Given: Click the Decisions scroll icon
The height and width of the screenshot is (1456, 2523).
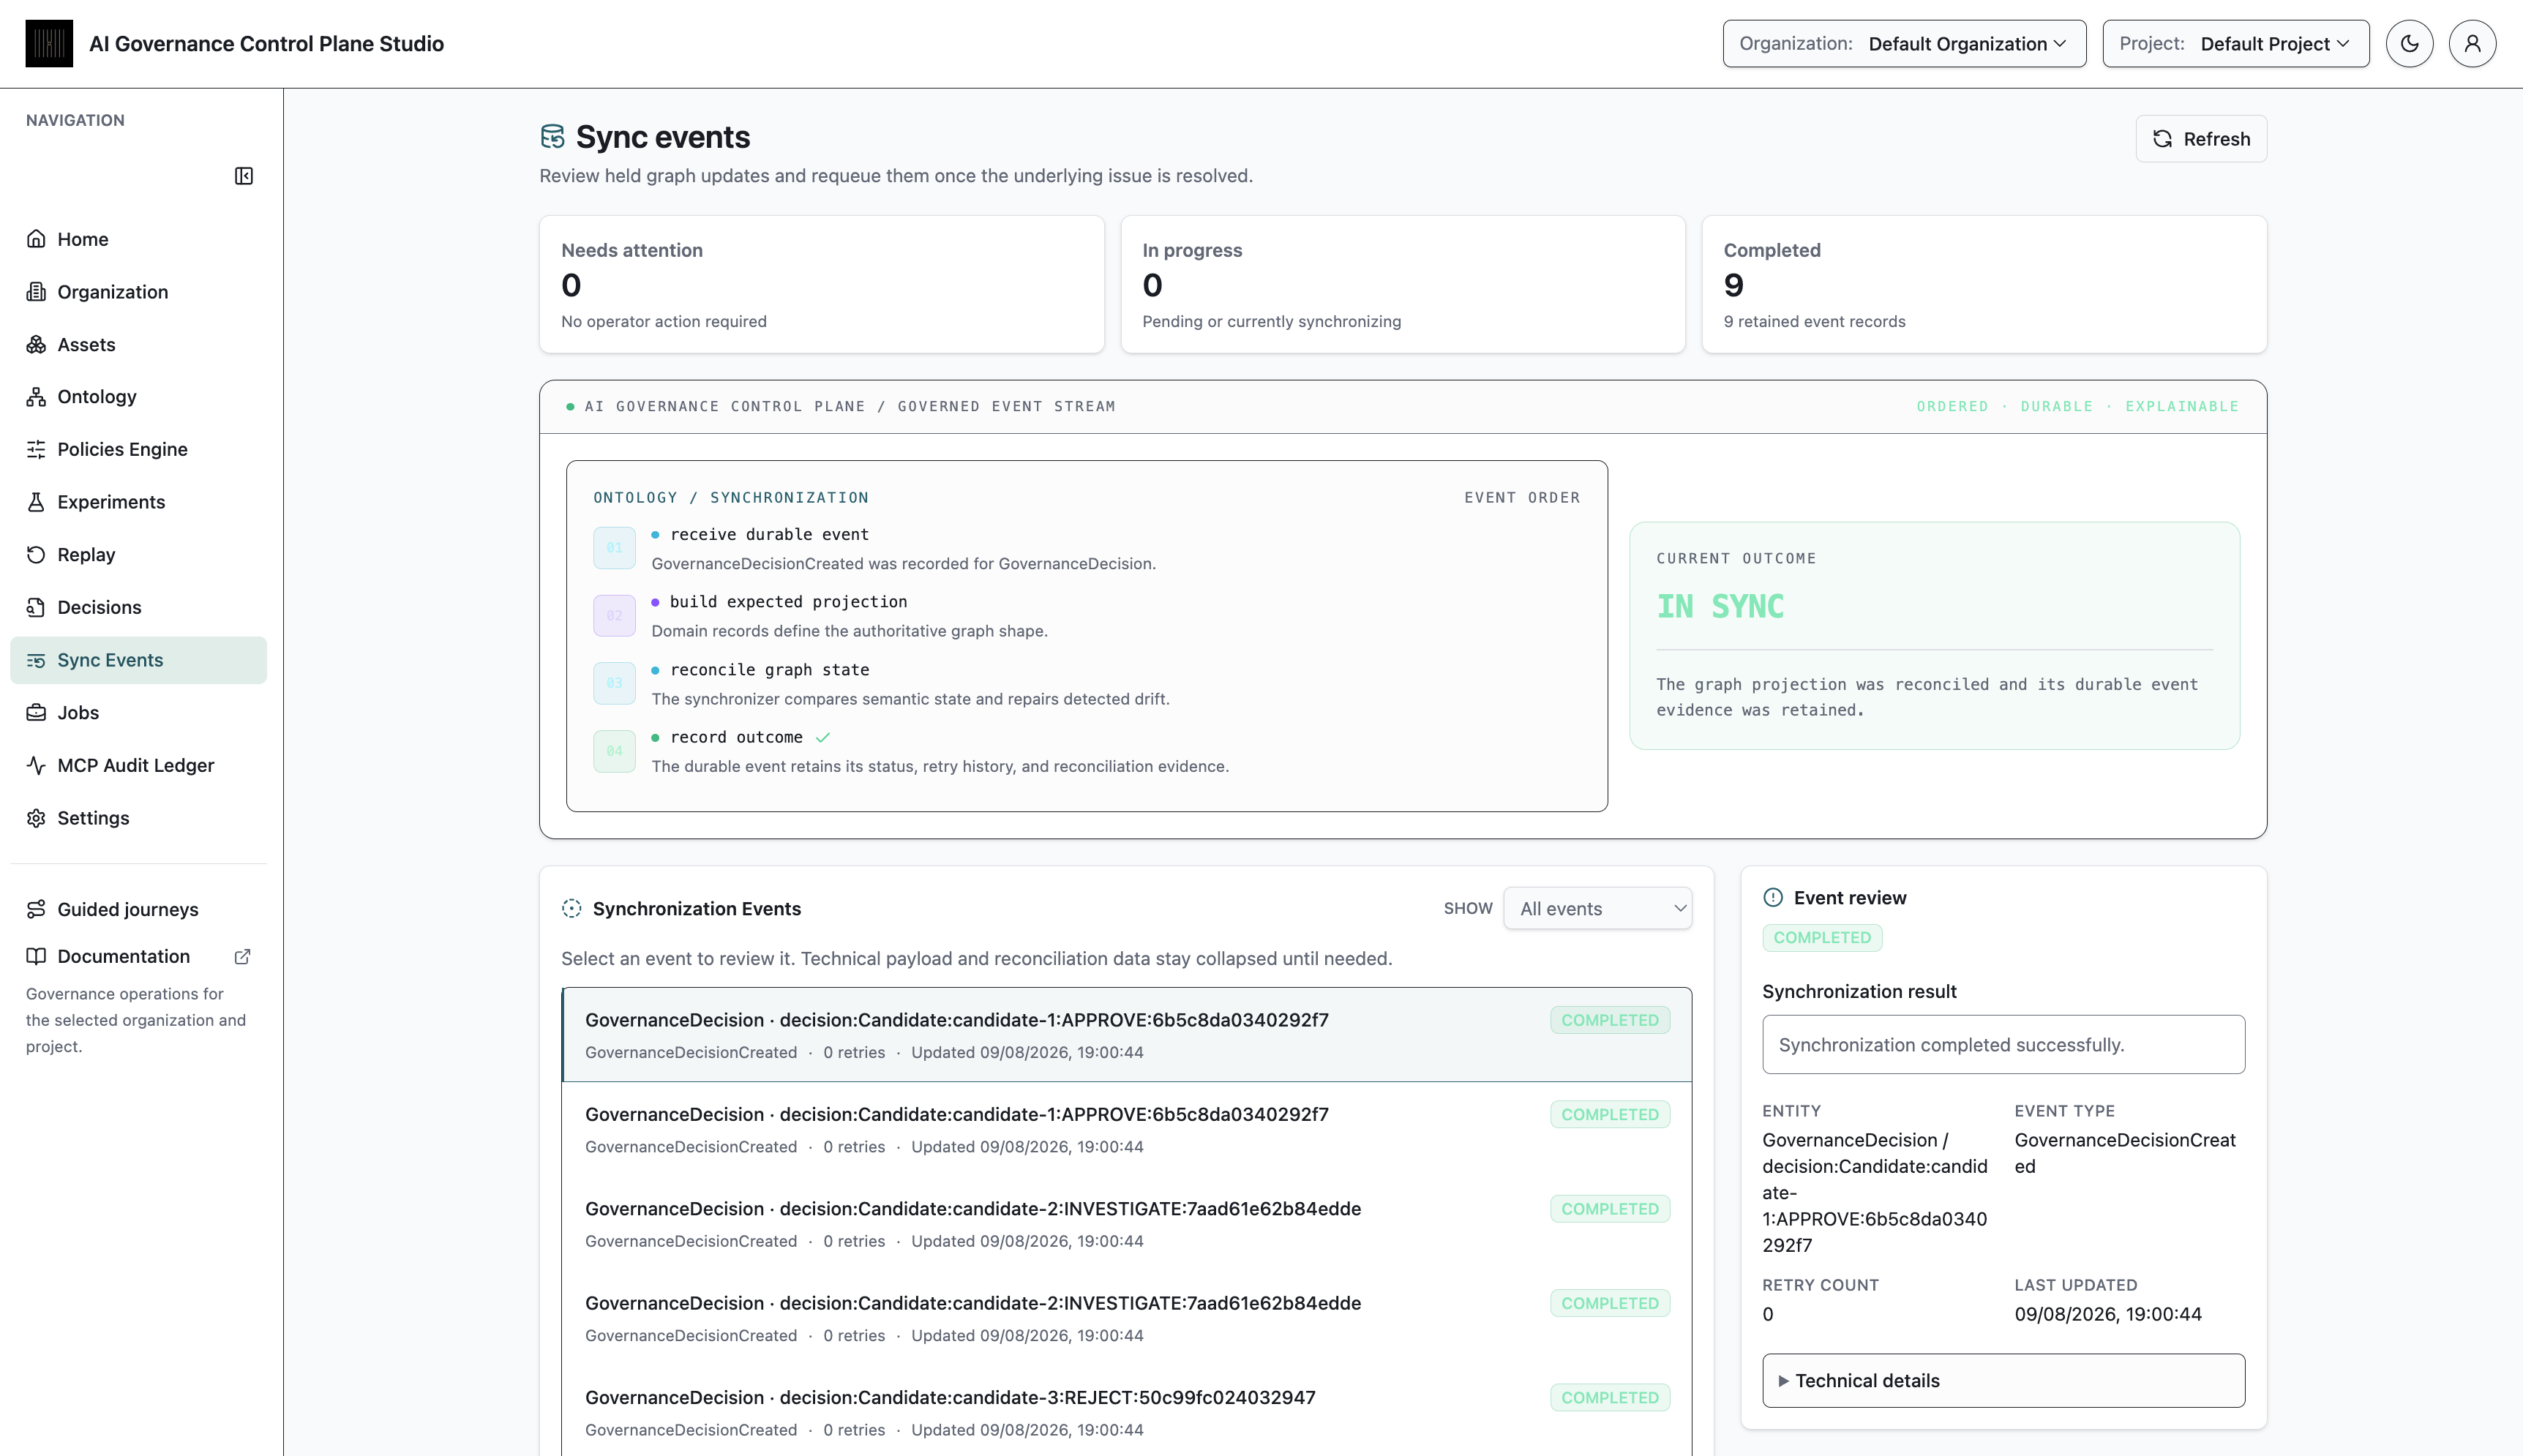Looking at the screenshot, I should click(36, 607).
